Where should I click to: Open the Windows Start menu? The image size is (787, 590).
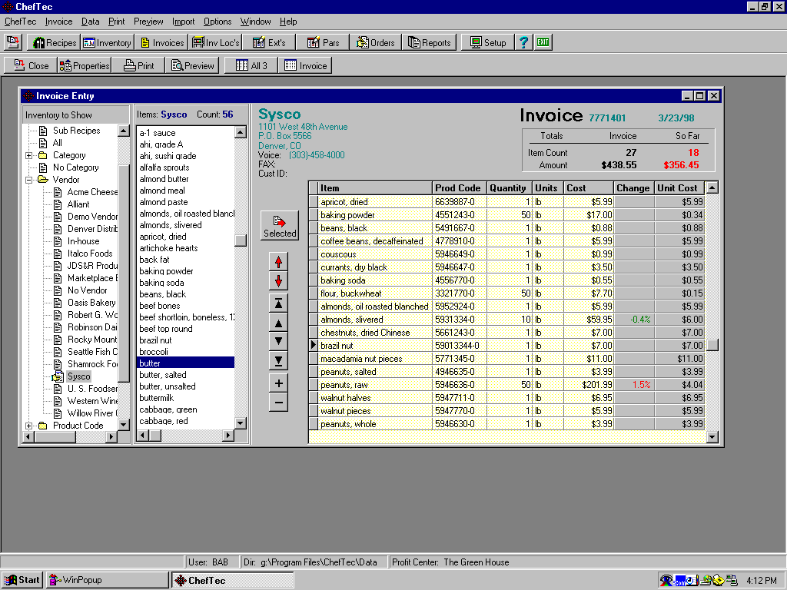22,580
